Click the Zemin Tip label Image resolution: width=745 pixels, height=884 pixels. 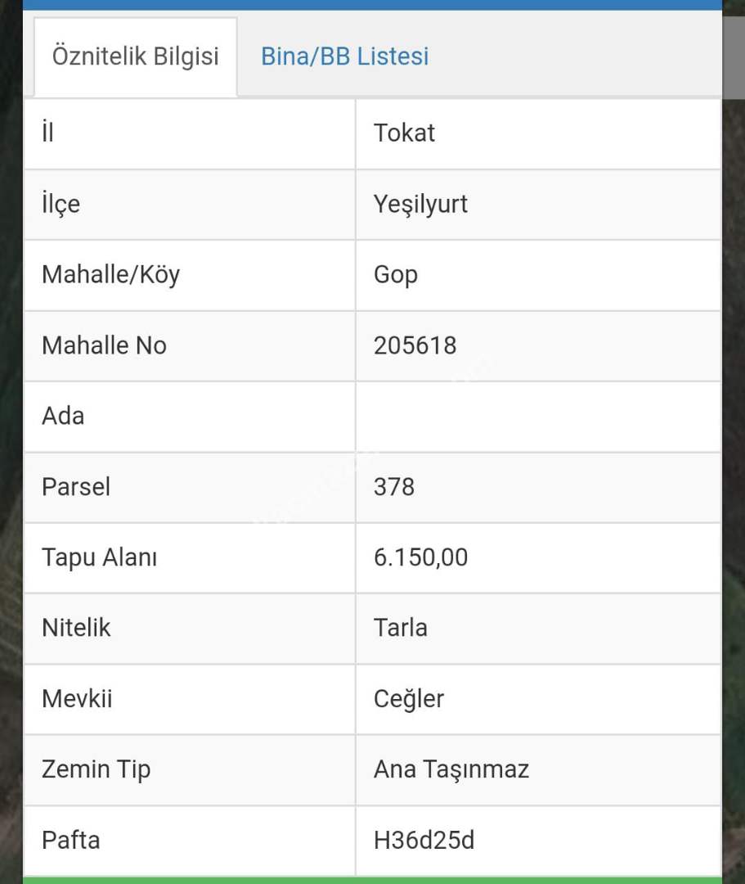click(96, 769)
